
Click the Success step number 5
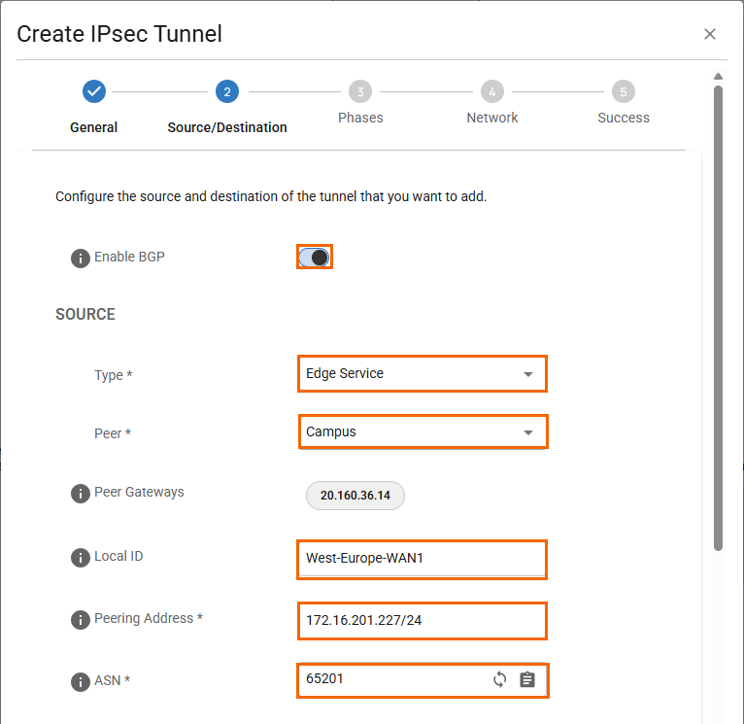click(x=624, y=91)
